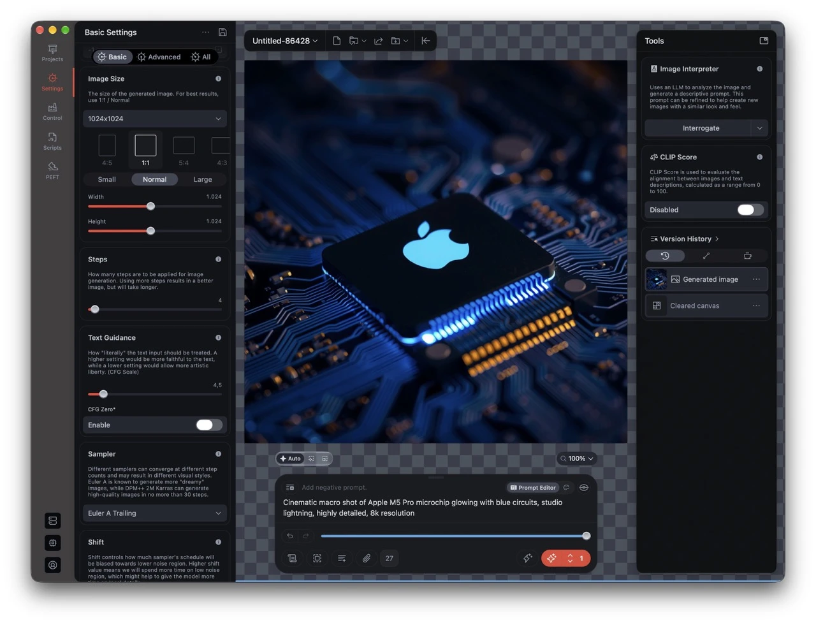Create a new canvas with the blank page icon
This screenshot has width=816, height=623.
337,41
